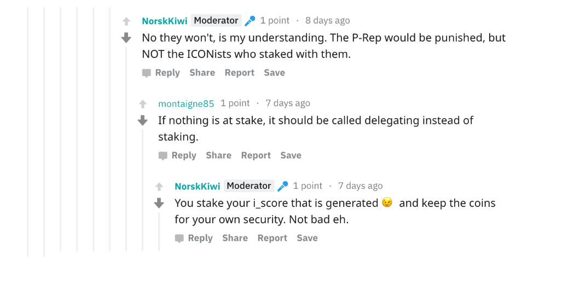Downvote NorskKiwi's comment about P-Rep punishment
568x289 pixels.
[126, 38]
